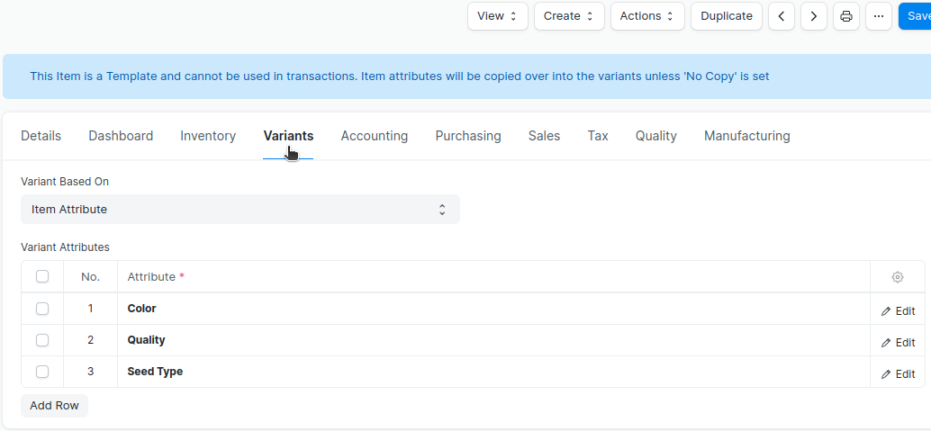Expand the View dropdown
The width and height of the screenshot is (931, 431).
pyautogui.click(x=497, y=16)
